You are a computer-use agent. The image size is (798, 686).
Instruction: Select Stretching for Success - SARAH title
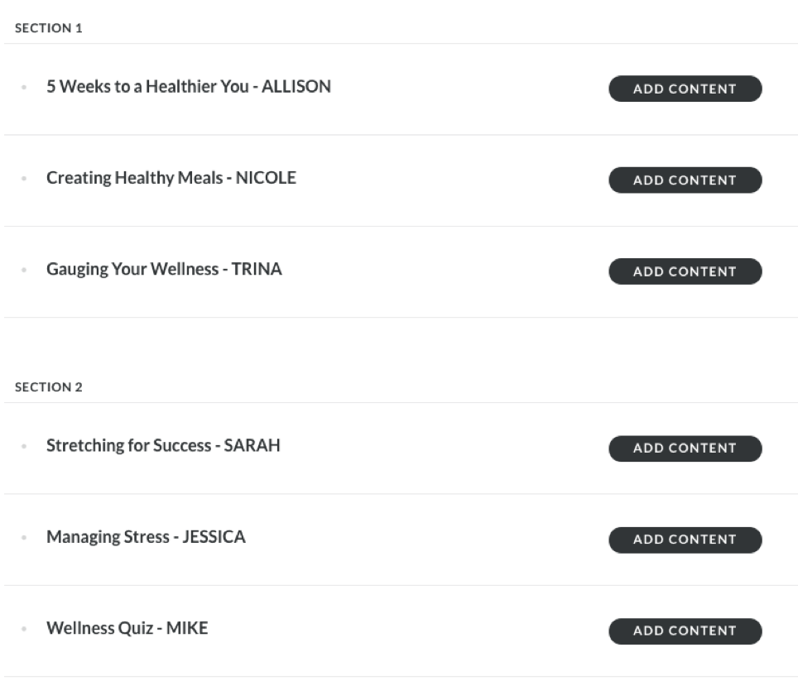(x=163, y=446)
